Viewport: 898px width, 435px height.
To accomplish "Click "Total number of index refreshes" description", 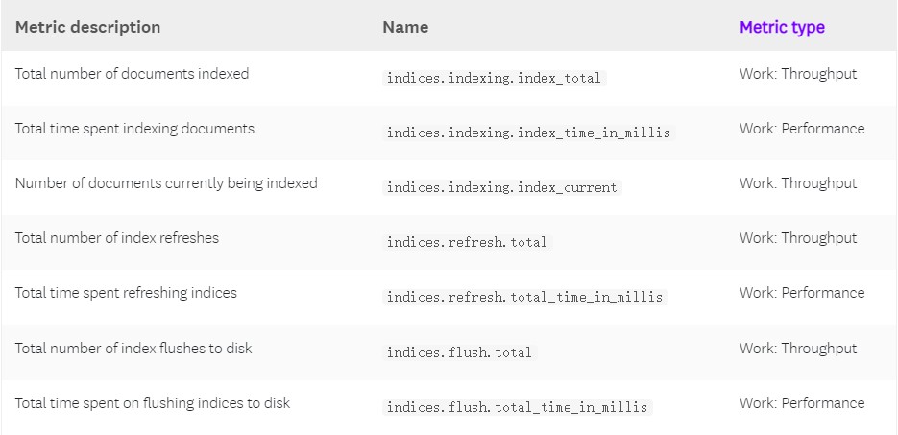I will click(x=116, y=238).
